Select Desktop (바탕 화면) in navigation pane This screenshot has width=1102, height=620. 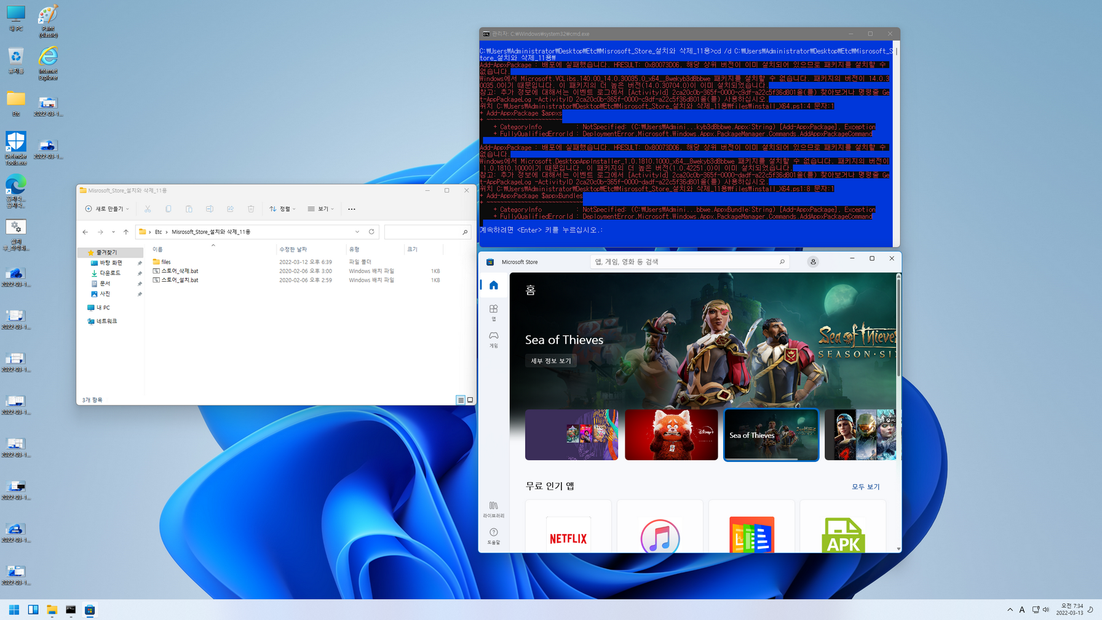(x=111, y=263)
